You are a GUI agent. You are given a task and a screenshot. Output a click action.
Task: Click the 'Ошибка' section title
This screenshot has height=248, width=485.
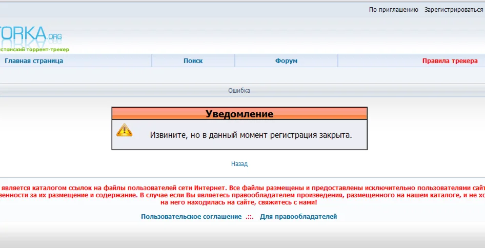pyautogui.click(x=239, y=91)
